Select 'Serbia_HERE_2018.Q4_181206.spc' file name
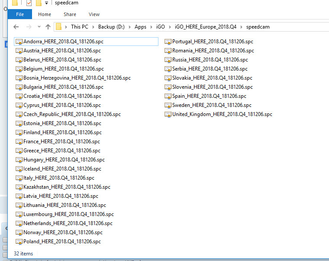The height and width of the screenshot is (261, 329). 210,69
